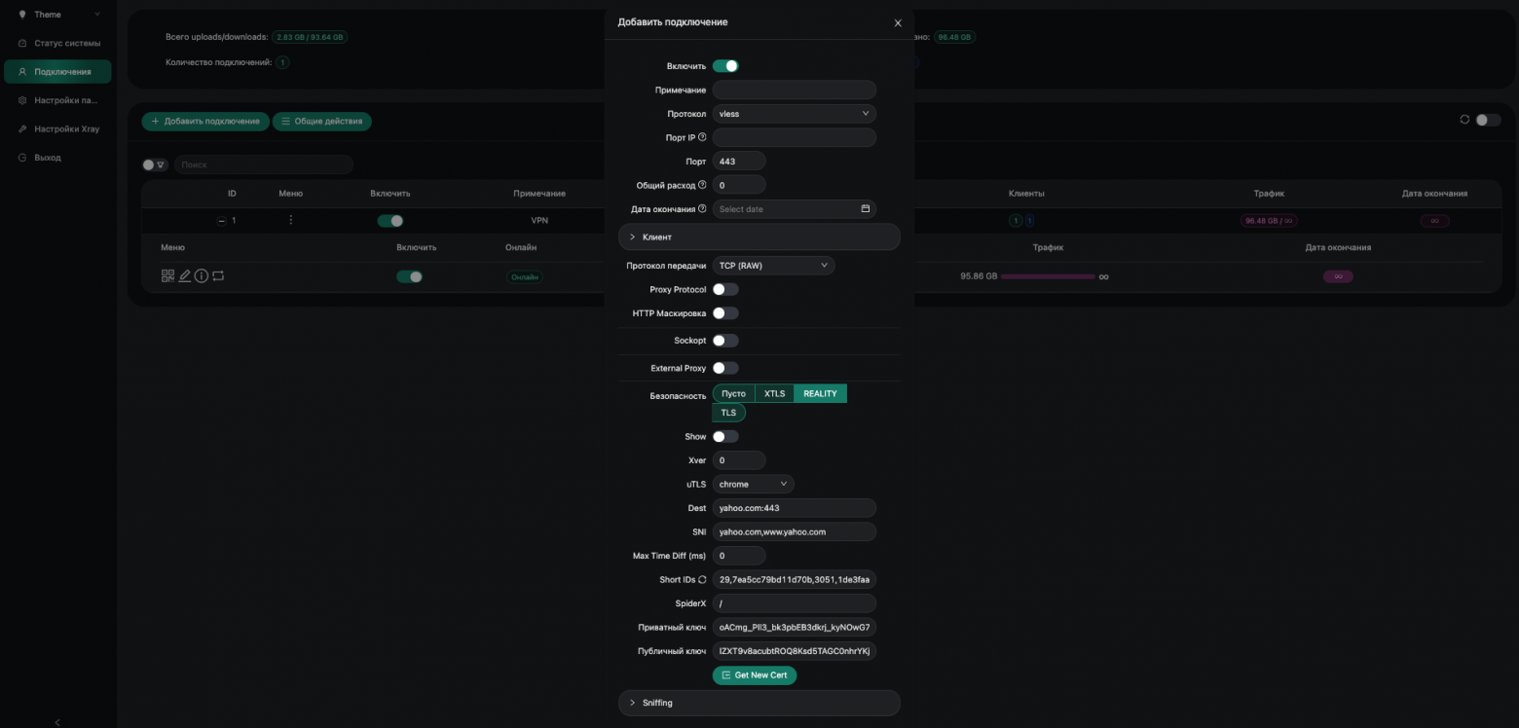1519x728 pixels.
Task: Open the Протокол dropdown showing vless
Action: 795,114
